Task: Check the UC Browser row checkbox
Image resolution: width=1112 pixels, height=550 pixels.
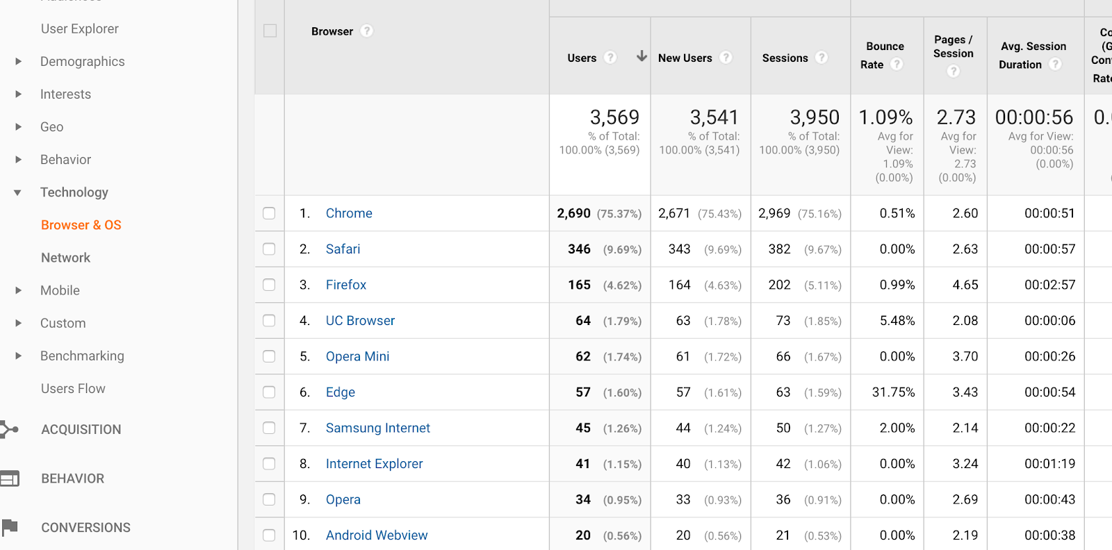Action: point(269,320)
